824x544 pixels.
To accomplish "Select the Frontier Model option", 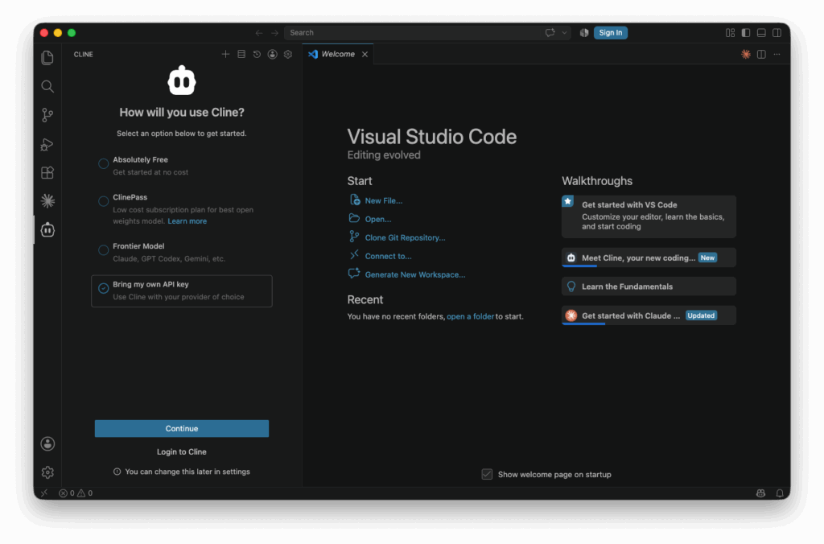I will (182, 253).
